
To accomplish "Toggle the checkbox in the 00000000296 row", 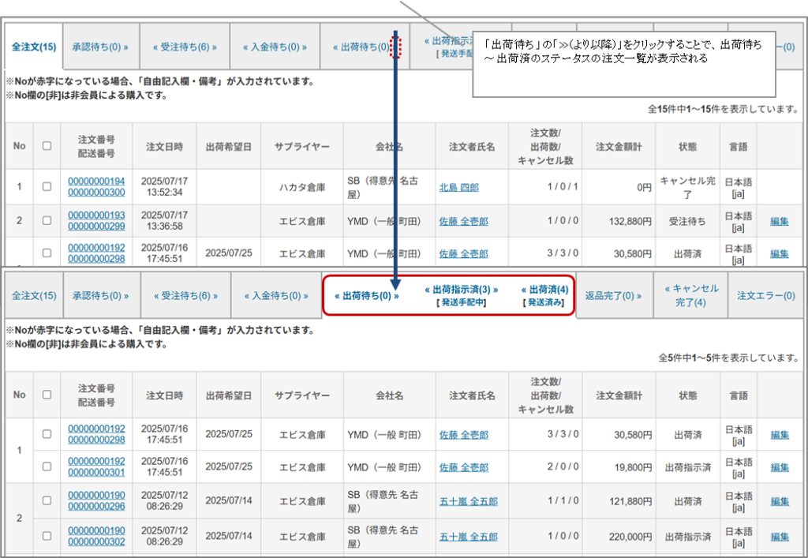I will [x=47, y=501].
